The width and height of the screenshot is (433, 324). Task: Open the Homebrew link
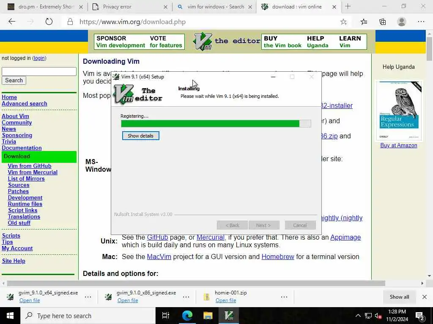tap(277, 257)
